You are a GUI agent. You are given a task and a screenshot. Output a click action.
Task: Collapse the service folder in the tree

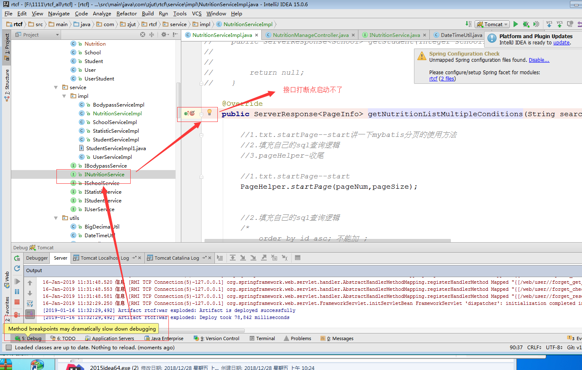[56, 87]
